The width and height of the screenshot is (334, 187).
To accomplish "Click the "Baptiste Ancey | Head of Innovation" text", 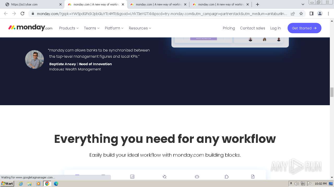I will click(x=80, y=64).
